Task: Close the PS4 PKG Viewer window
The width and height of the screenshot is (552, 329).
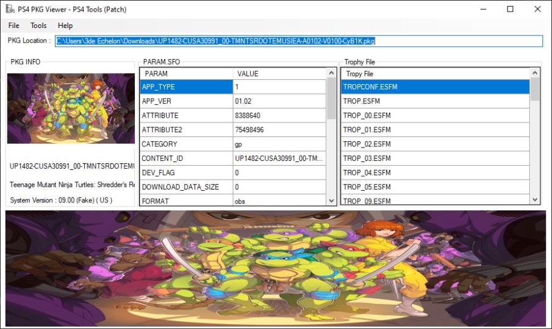Action: click(x=537, y=9)
